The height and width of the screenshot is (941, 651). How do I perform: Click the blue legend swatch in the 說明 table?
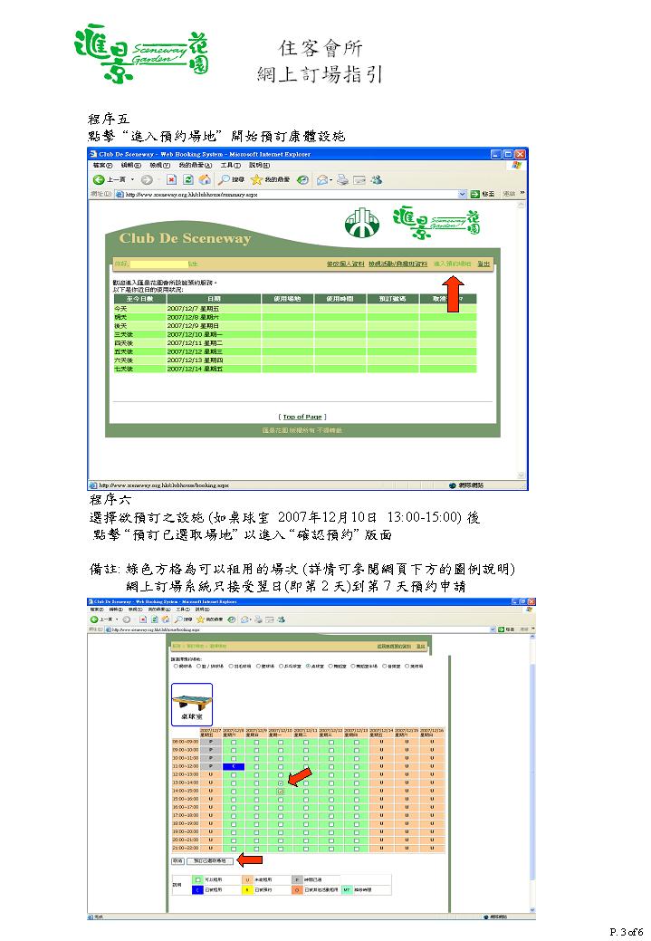[197, 890]
